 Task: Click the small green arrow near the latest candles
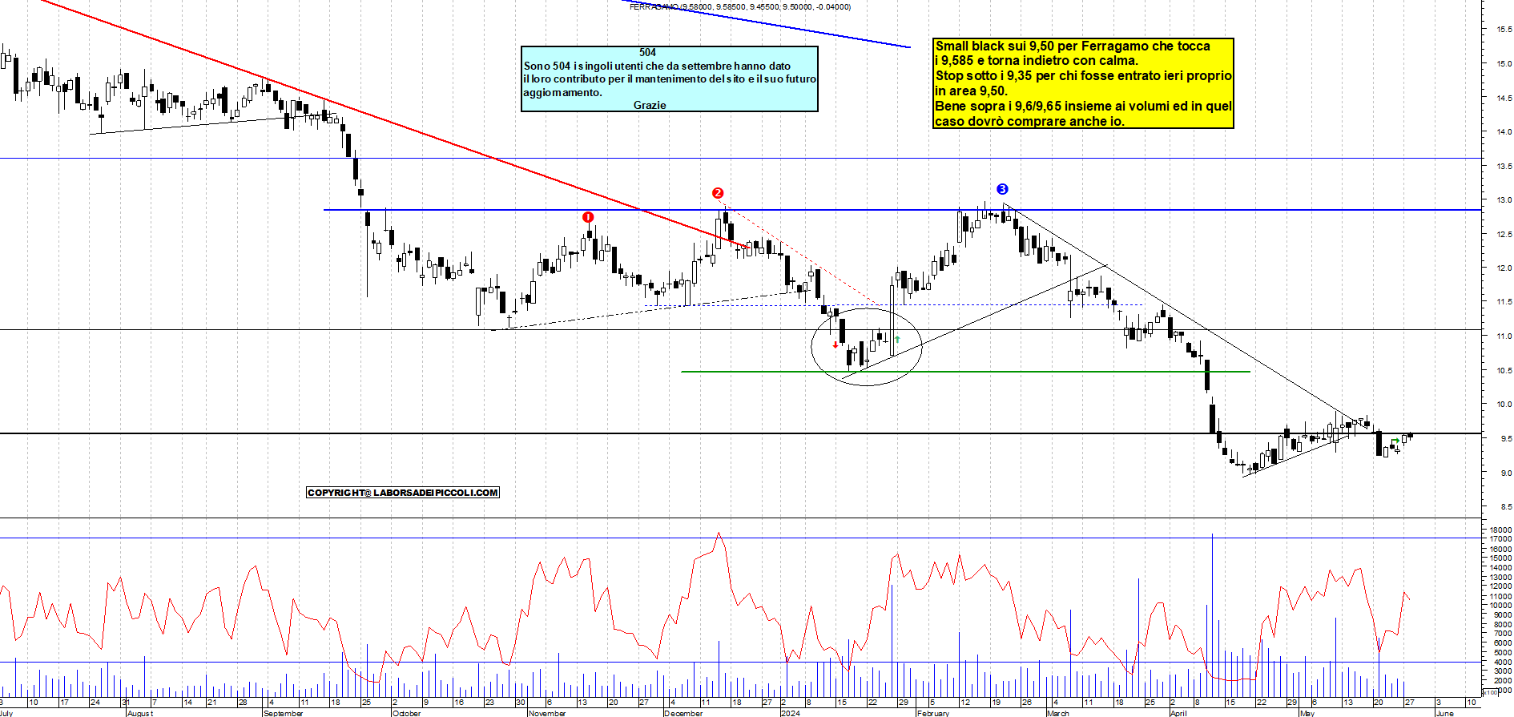[1396, 441]
